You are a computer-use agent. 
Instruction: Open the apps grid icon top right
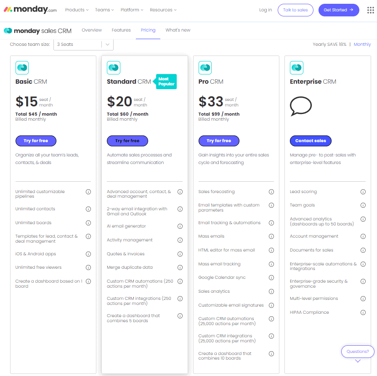[370, 9]
